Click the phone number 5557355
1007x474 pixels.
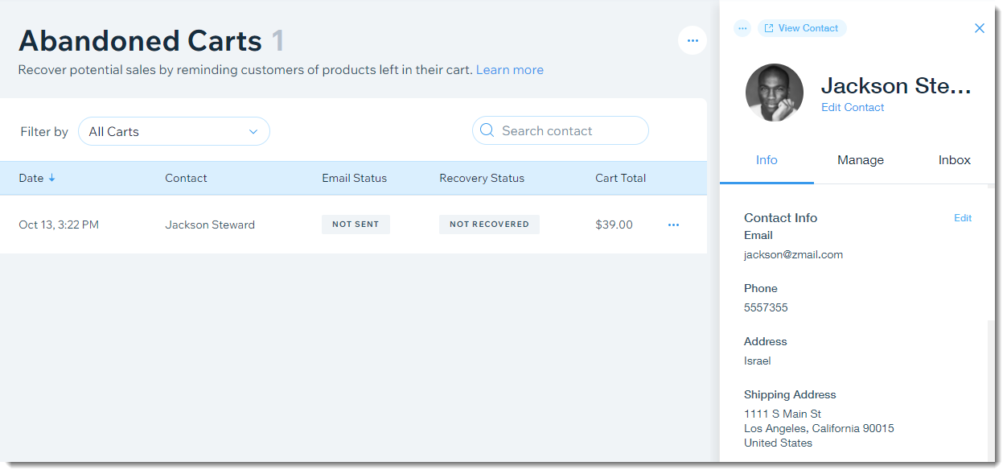tap(766, 307)
